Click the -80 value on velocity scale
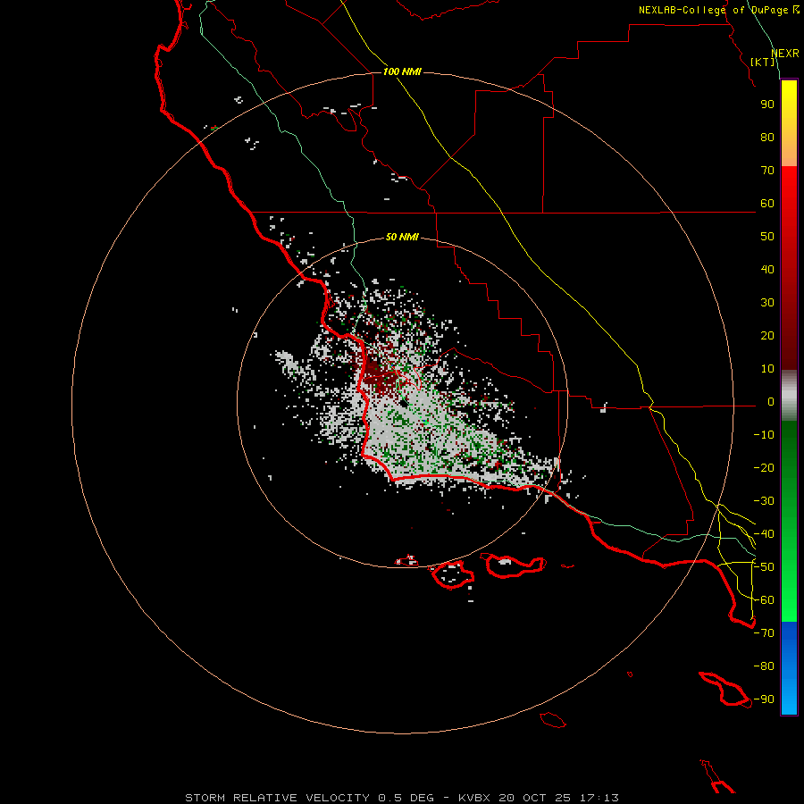804x804 pixels. tap(764, 666)
